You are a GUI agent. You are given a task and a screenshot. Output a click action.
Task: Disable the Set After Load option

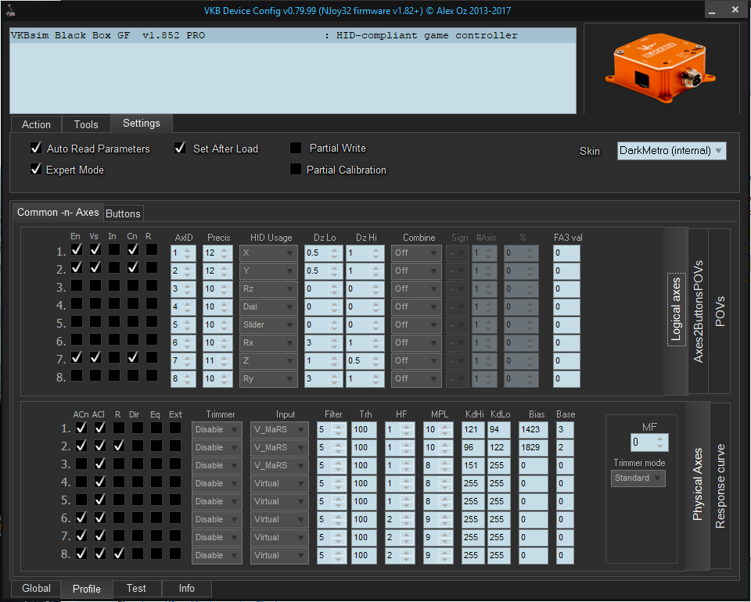(x=180, y=149)
